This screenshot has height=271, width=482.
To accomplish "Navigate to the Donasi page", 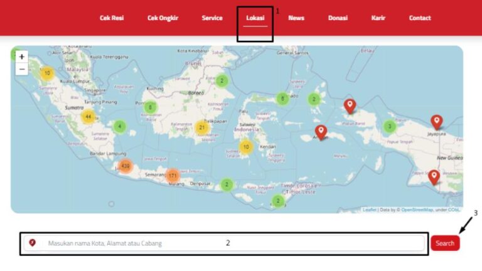I will coord(338,18).
